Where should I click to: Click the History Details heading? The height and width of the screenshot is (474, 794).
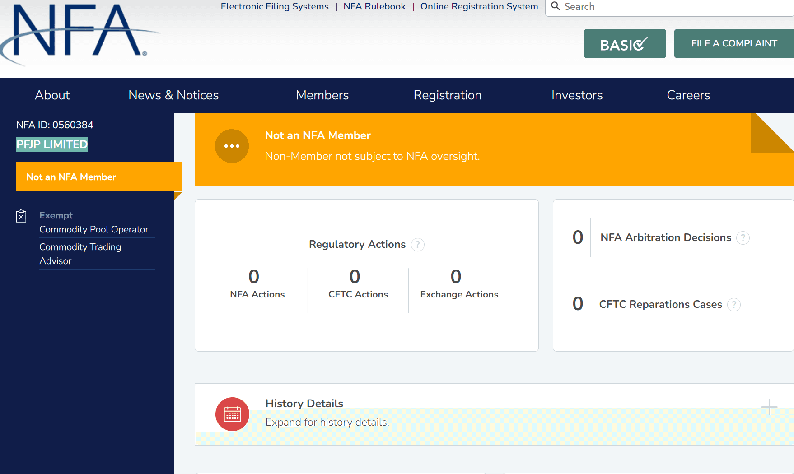coord(304,404)
